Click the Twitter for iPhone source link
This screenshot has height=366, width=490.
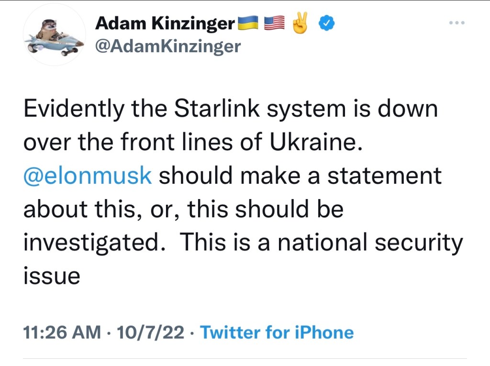click(x=277, y=332)
